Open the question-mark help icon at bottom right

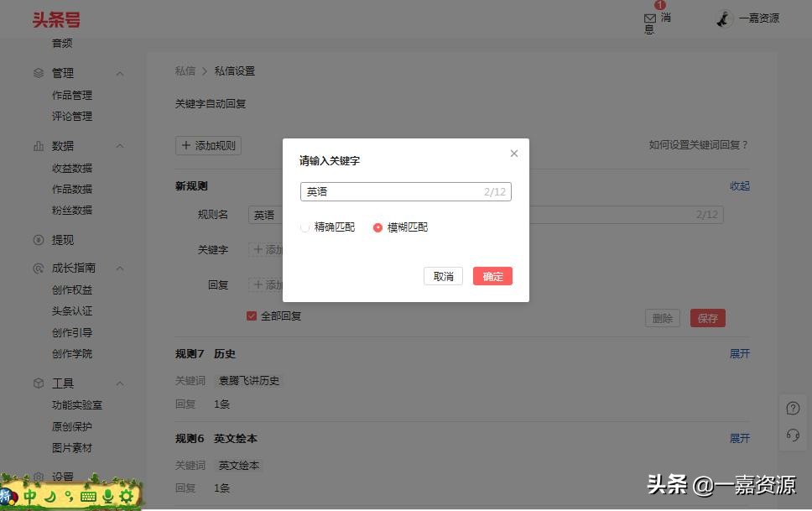coord(793,408)
